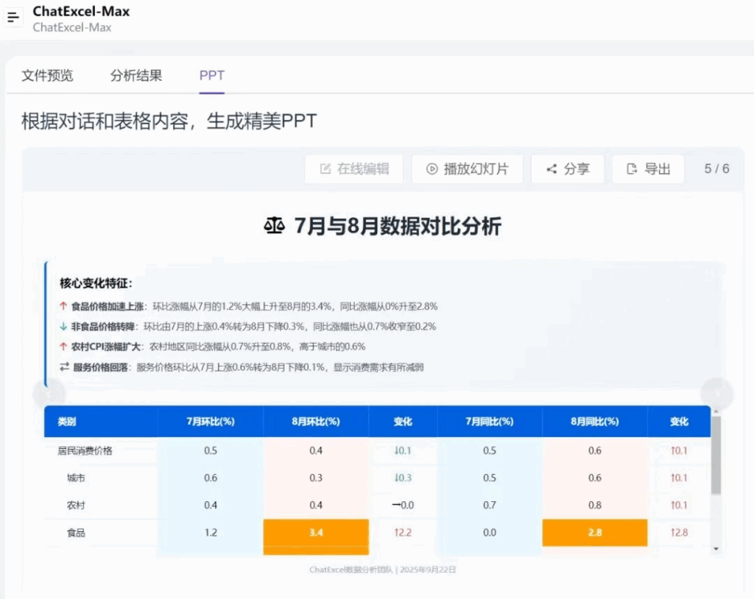The width and height of the screenshot is (754, 599).
Task: Click the balance scale icon in the slide title
Action: (x=272, y=227)
